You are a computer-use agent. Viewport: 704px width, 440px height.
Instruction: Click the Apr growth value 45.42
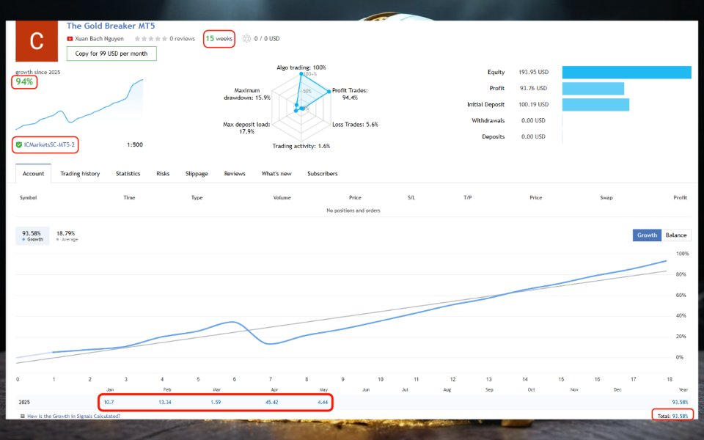271,403
